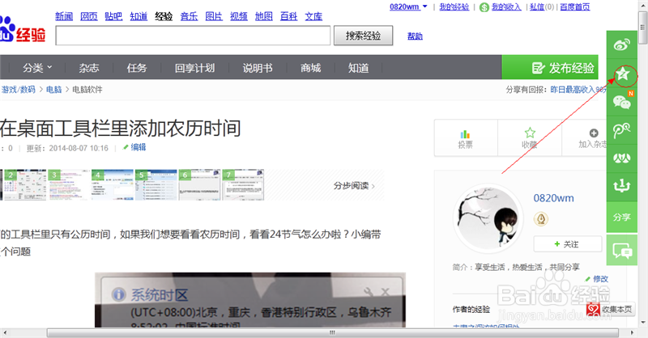Expand 分步阅读 step reading
The height and width of the screenshot is (338, 648).
pyautogui.click(x=354, y=186)
